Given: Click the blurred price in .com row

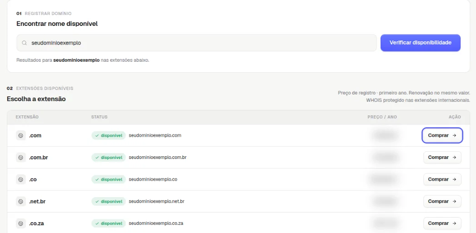Looking at the screenshot, I should [x=385, y=135].
